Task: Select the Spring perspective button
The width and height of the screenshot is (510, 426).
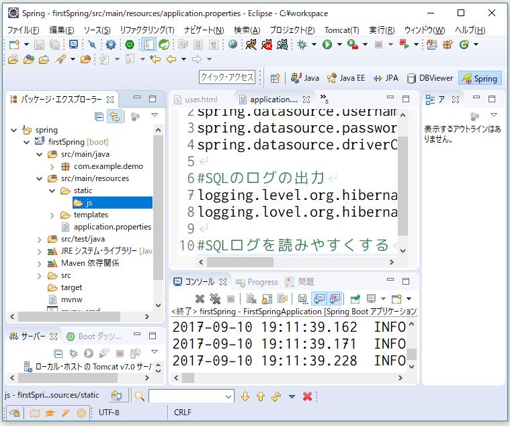Action: click(x=480, y=79)
